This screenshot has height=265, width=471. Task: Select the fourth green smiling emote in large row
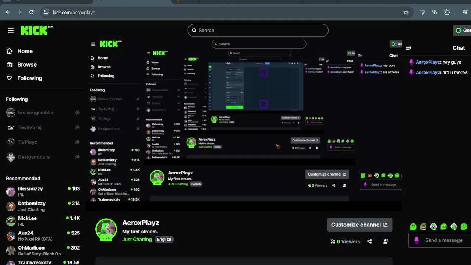pos(444,227)
